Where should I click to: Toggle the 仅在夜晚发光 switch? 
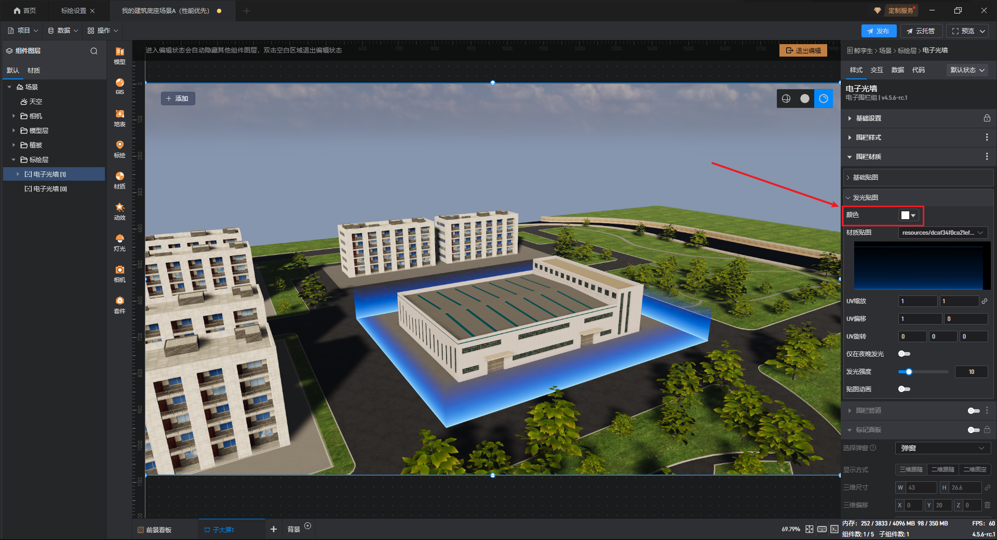(904, 354)
